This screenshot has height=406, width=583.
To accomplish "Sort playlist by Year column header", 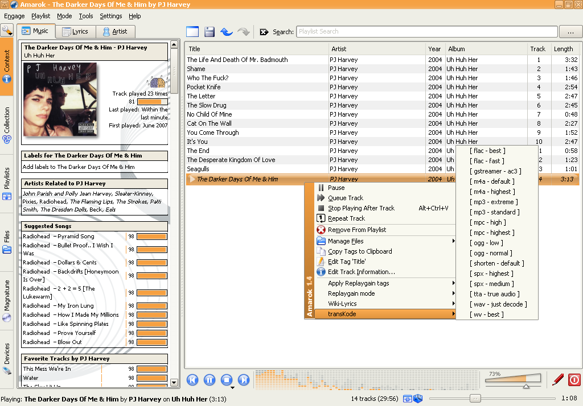I will point(434,49).
